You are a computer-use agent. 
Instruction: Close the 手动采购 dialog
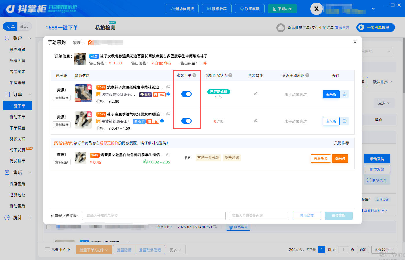tap(355, 42)
